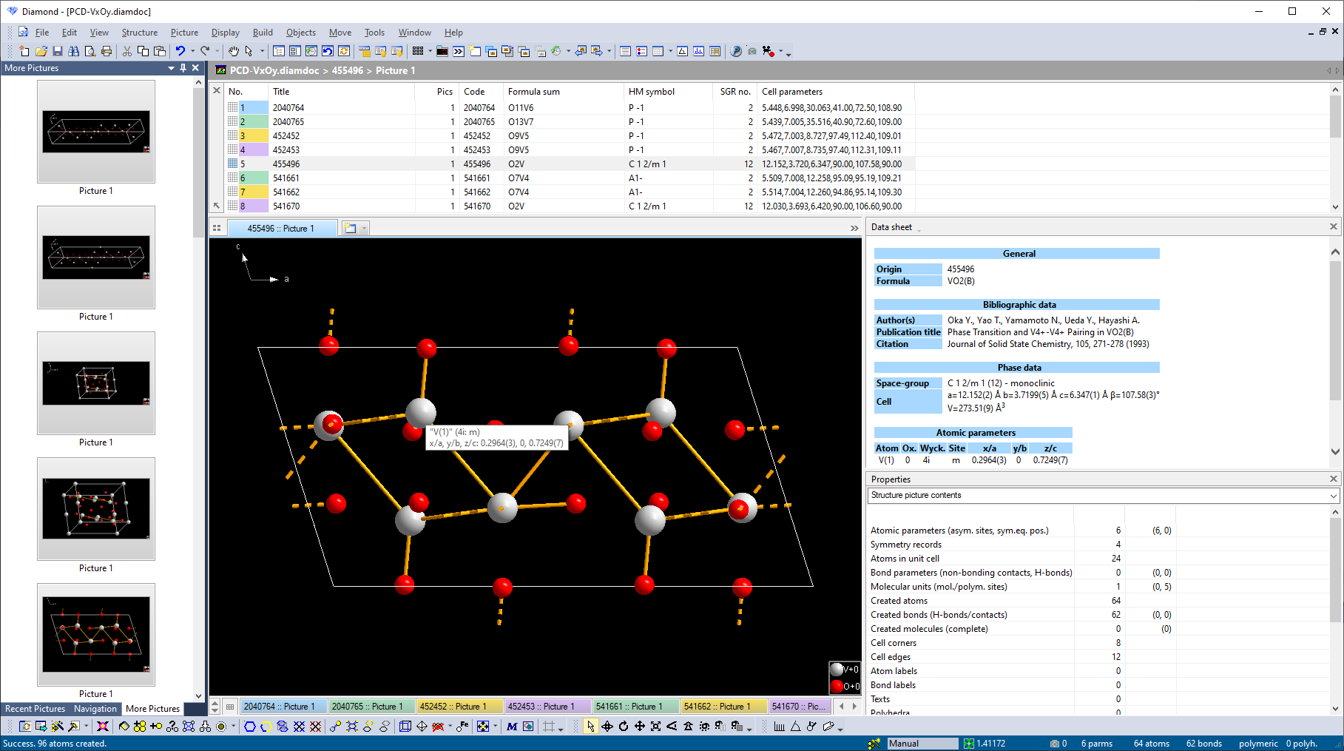Click the rotate tool in bottom toolbar
The height and width of the screenshot is (751, 1344).
(x=624, y=727)
